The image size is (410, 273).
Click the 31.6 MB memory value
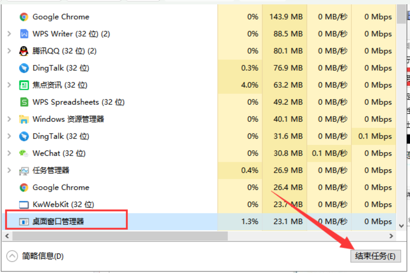[x=288, y=136]
